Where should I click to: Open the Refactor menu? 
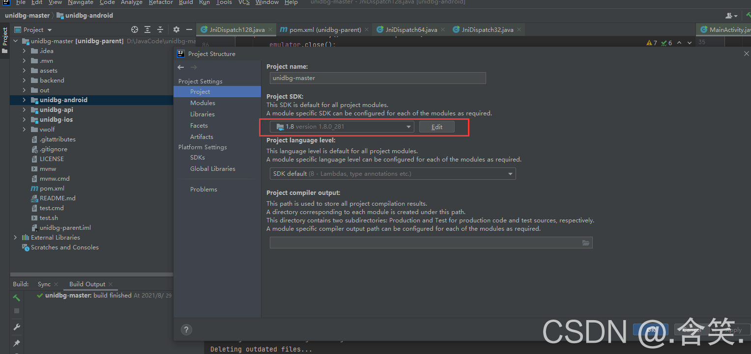(x=161, y=2)
